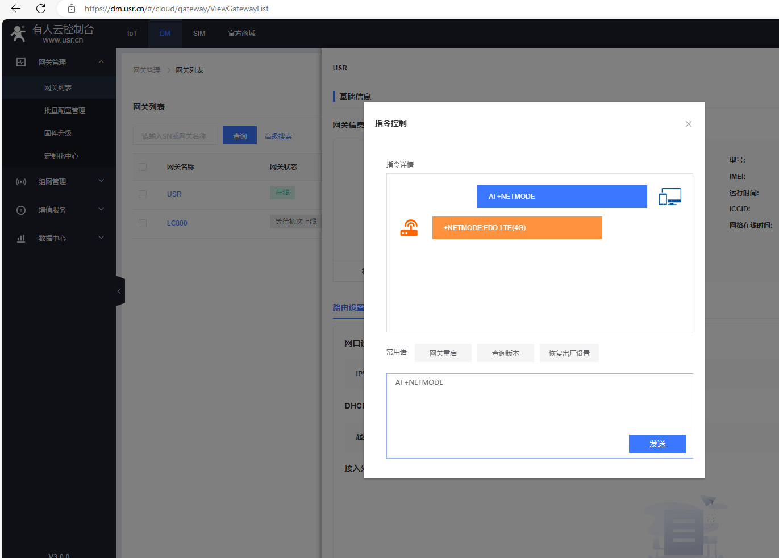Click the 有人云控制台 logo icon
This screenshot has height=558, width=779.
click(x=18, y=34)
